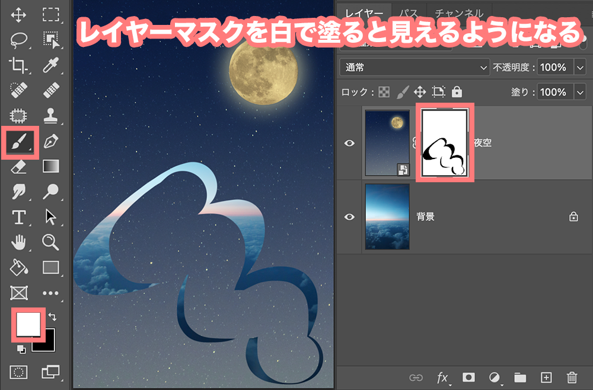Image resolution: width=593 pixels, height=390 pixels.
Task: Select the Zoom magnifier tool
Action: pos(50,242)
